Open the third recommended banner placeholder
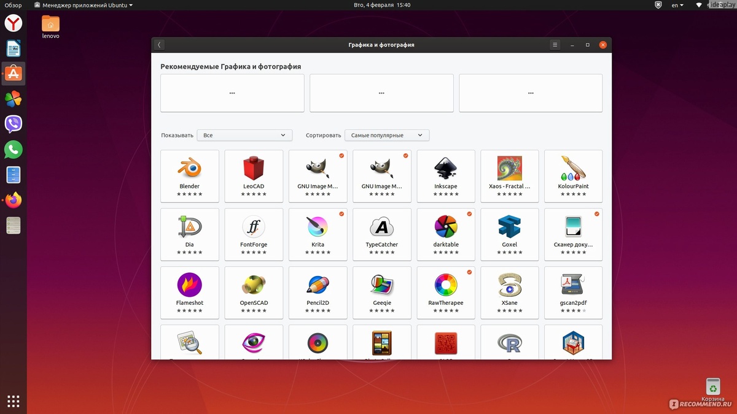 point(531,93)
